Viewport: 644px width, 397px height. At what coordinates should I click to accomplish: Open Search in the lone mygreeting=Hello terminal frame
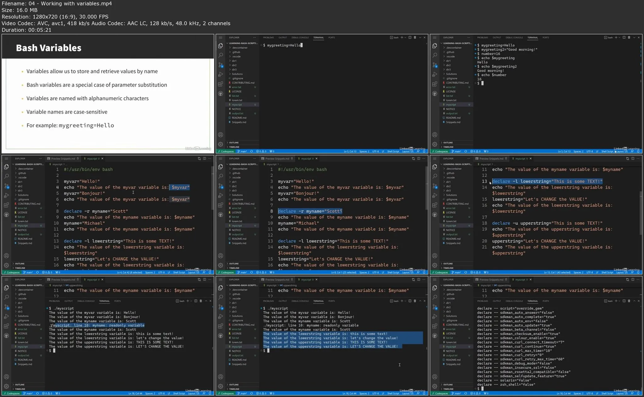point(220,55)
